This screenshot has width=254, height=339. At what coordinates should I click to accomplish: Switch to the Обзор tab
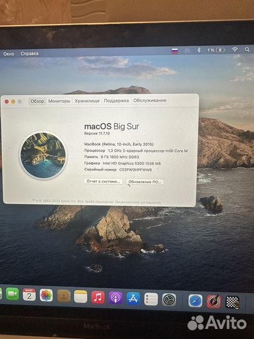coord(37,101)
